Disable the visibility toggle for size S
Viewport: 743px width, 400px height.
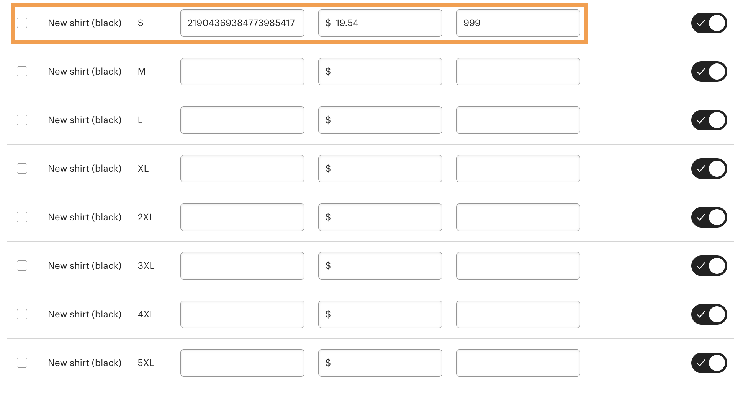point(709,23)
